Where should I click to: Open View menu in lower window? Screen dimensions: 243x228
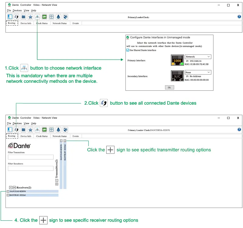[26, 123]
